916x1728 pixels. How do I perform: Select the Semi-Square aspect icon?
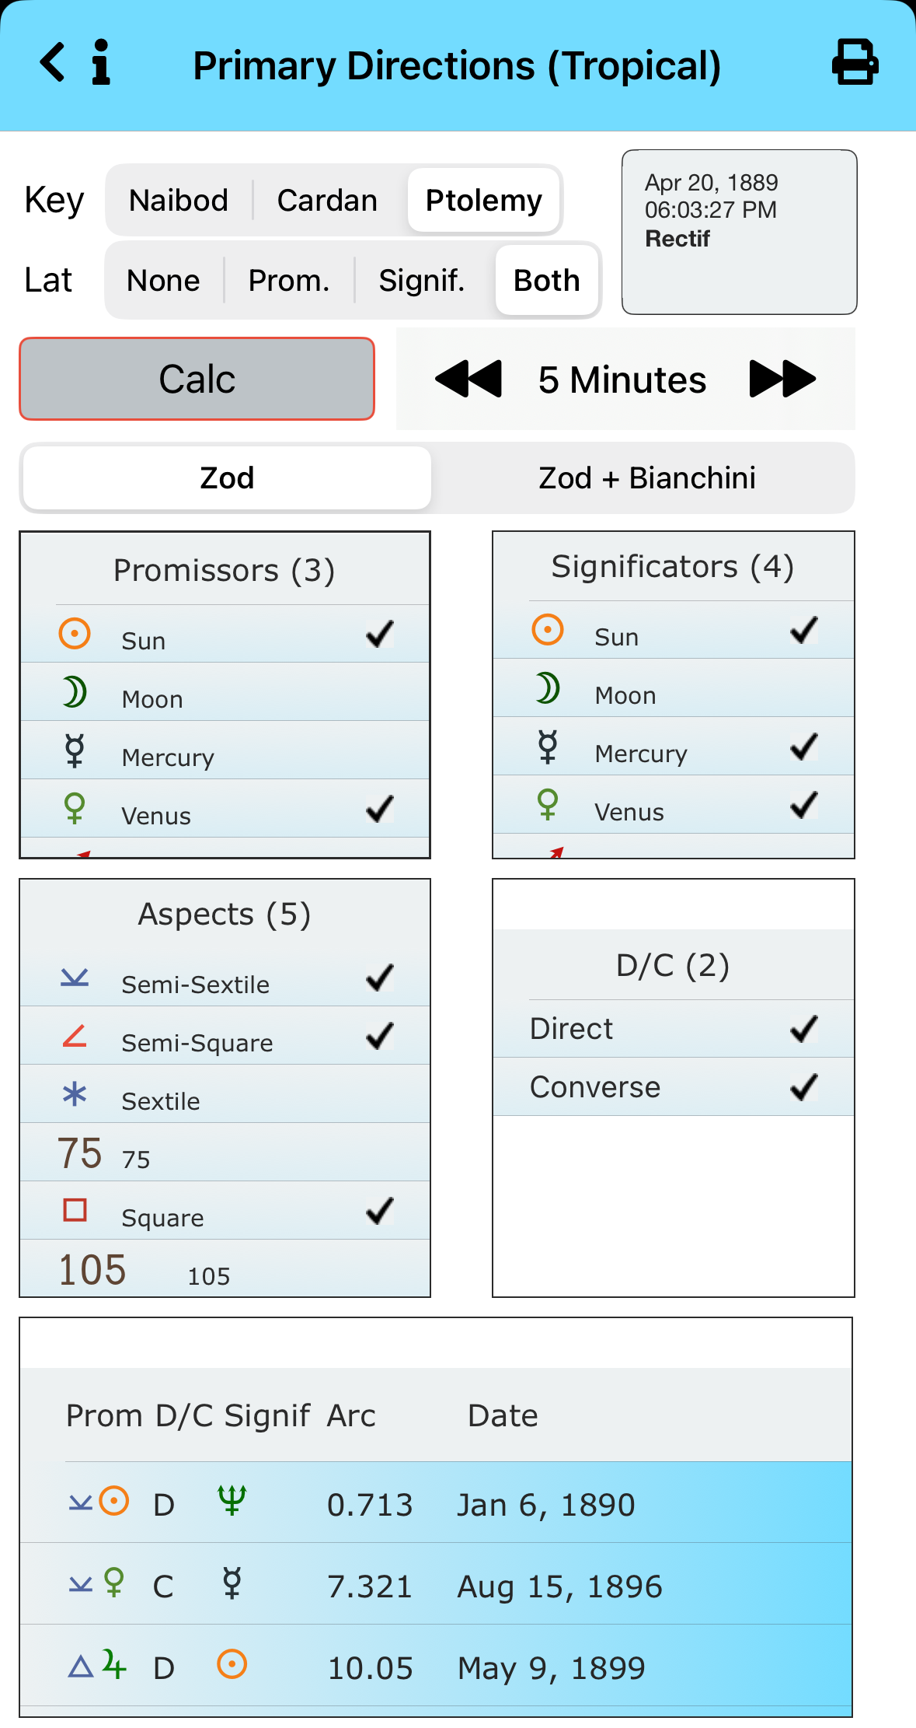[75, 1036]
